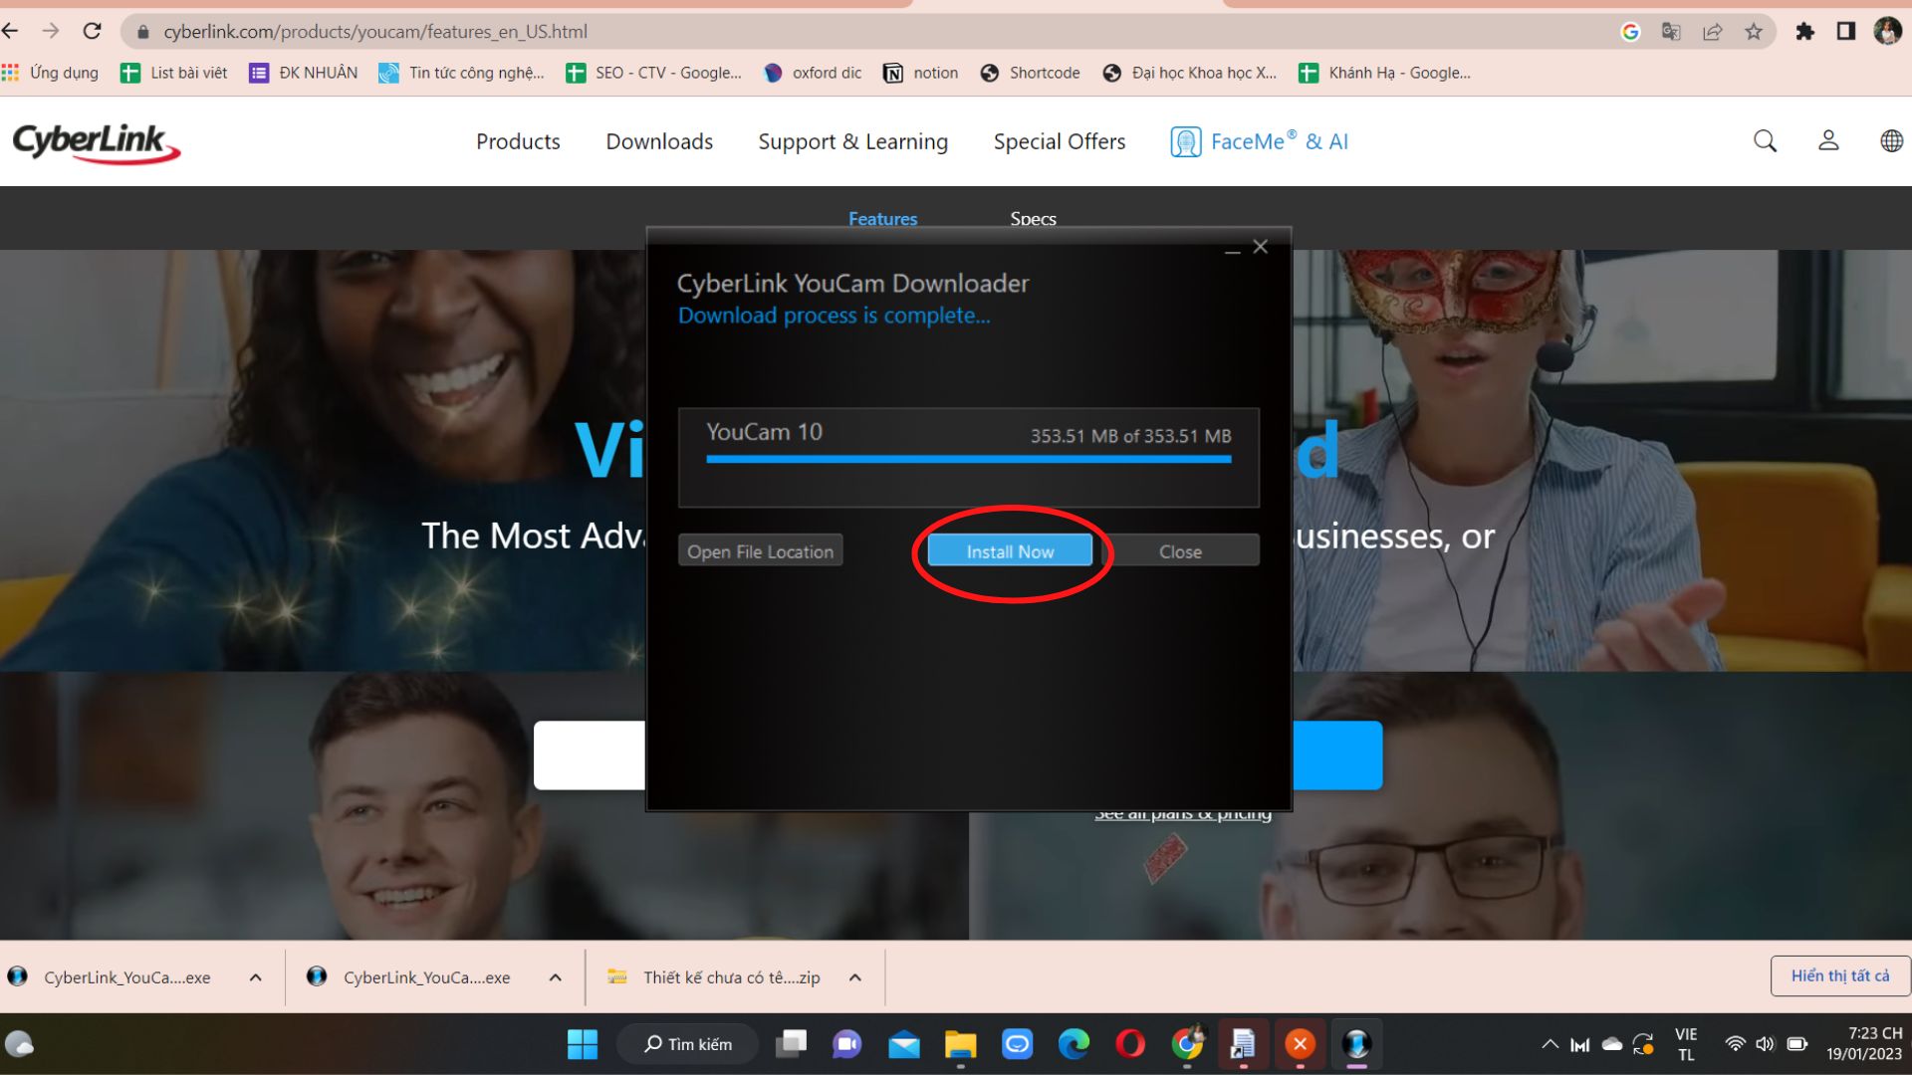Open Task View on taskbar
This screenshot has width=1912, height=1075.
pyautogui.click(x=792, y=1044)
